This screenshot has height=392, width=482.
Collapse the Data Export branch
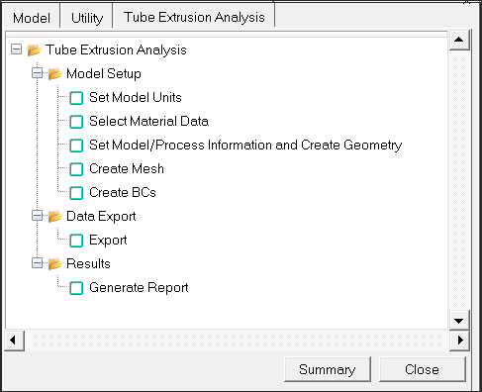coord(38,216)
